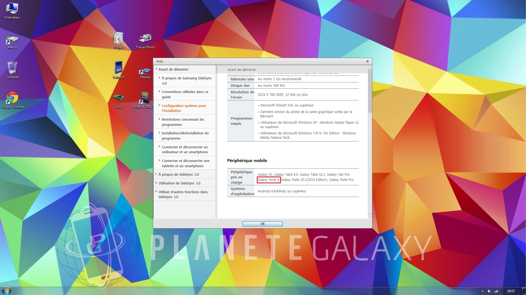Open the Tampon desktop icon
This screenshot has width=526, height=295.
119,70
